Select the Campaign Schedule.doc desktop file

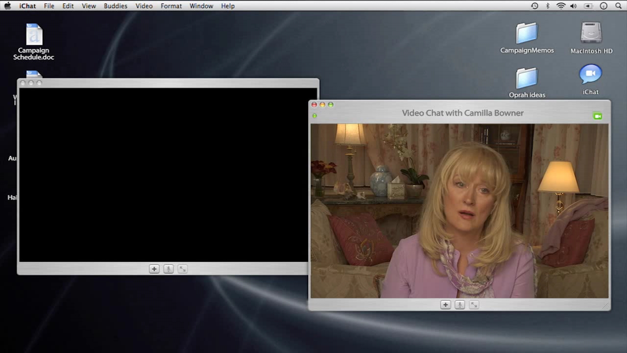point(34,42)
